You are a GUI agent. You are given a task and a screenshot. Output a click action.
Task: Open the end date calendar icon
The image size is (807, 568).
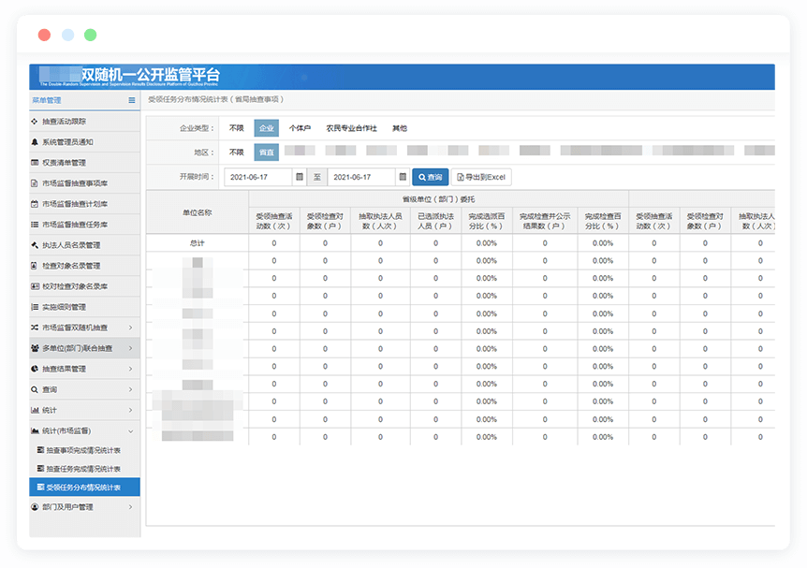pos(403,177)
